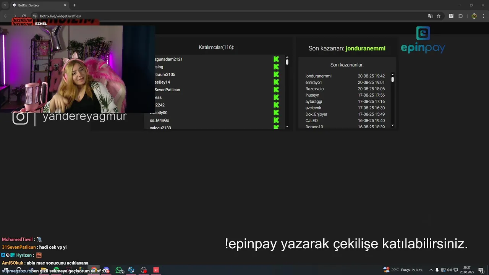Open taskbar icon with red recording dot
The image size is (489, 275).
(x=144, y=270)
